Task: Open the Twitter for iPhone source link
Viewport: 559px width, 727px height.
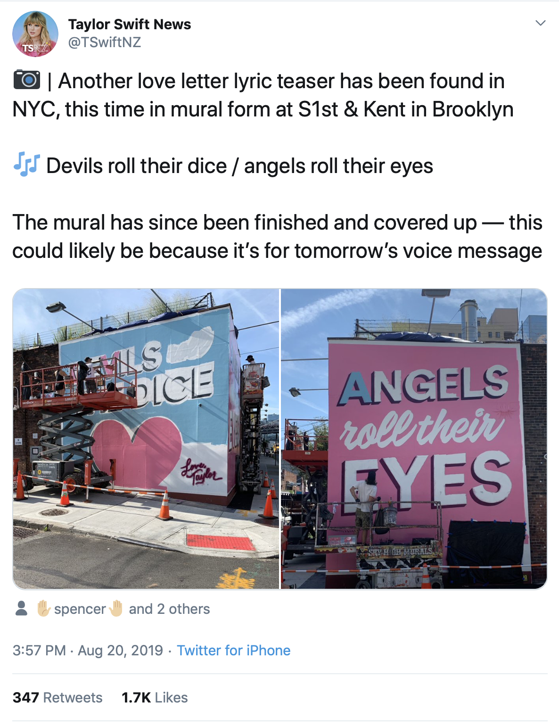Action: pos(233,651)
